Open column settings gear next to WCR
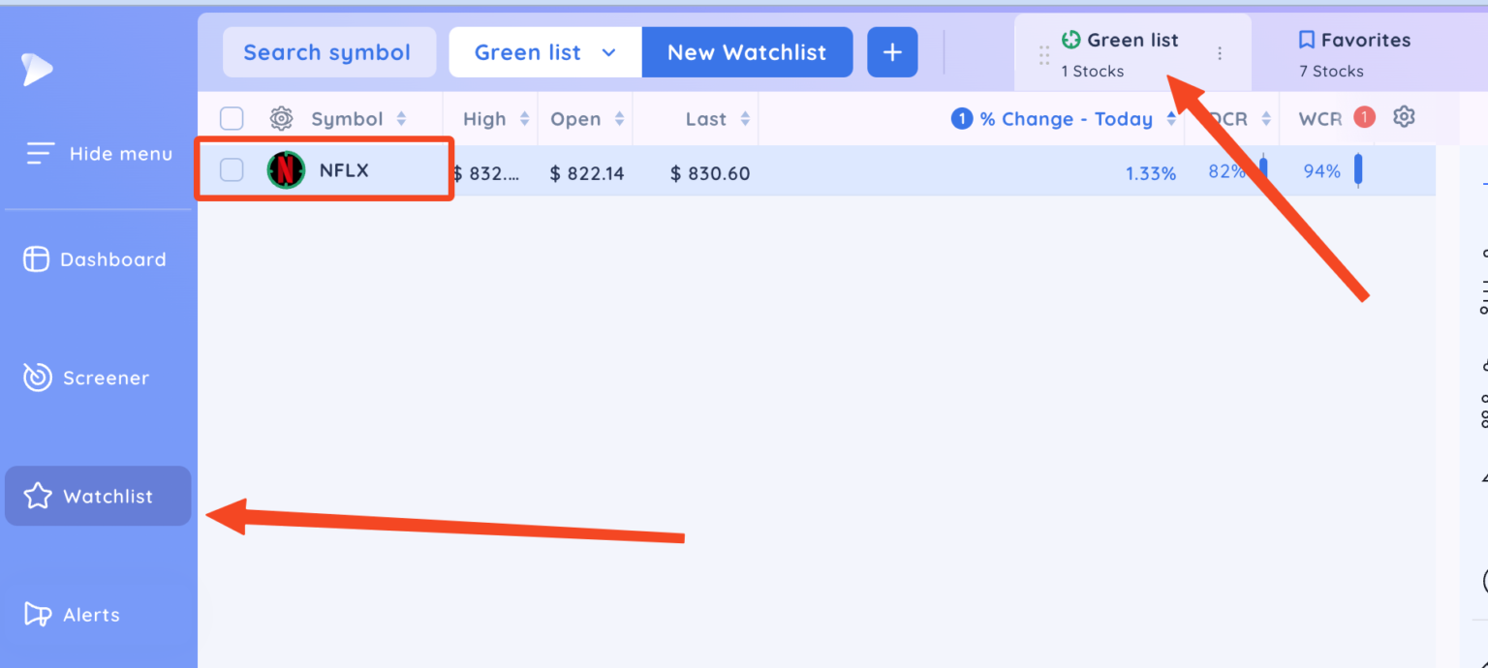1488x668 pixels. point(1404,115)
